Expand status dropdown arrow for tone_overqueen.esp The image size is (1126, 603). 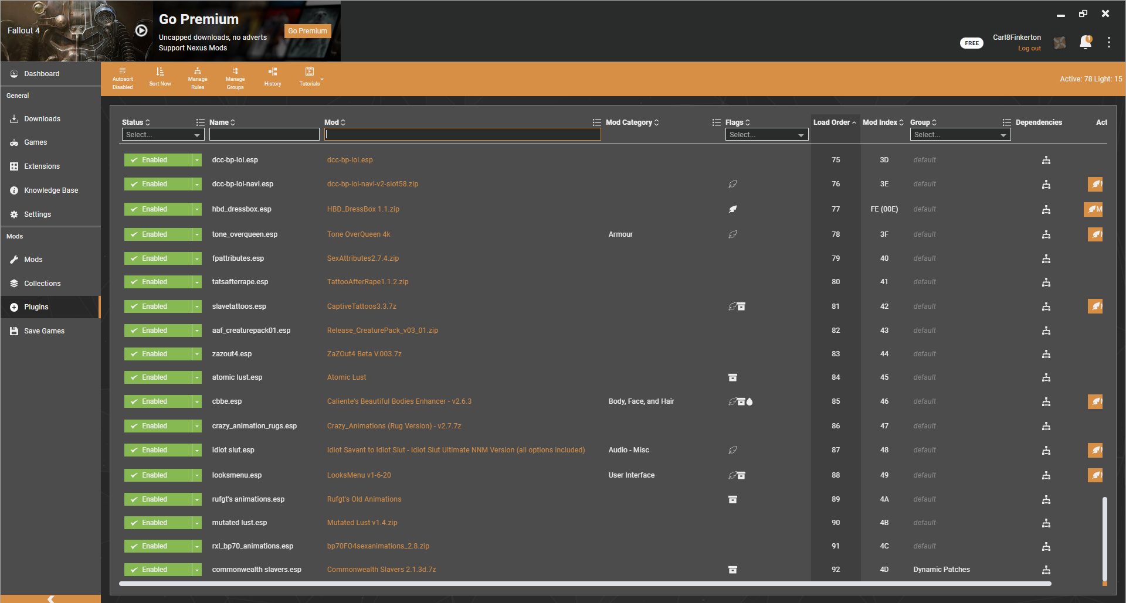pyautogui.click(x=197, y=234)
